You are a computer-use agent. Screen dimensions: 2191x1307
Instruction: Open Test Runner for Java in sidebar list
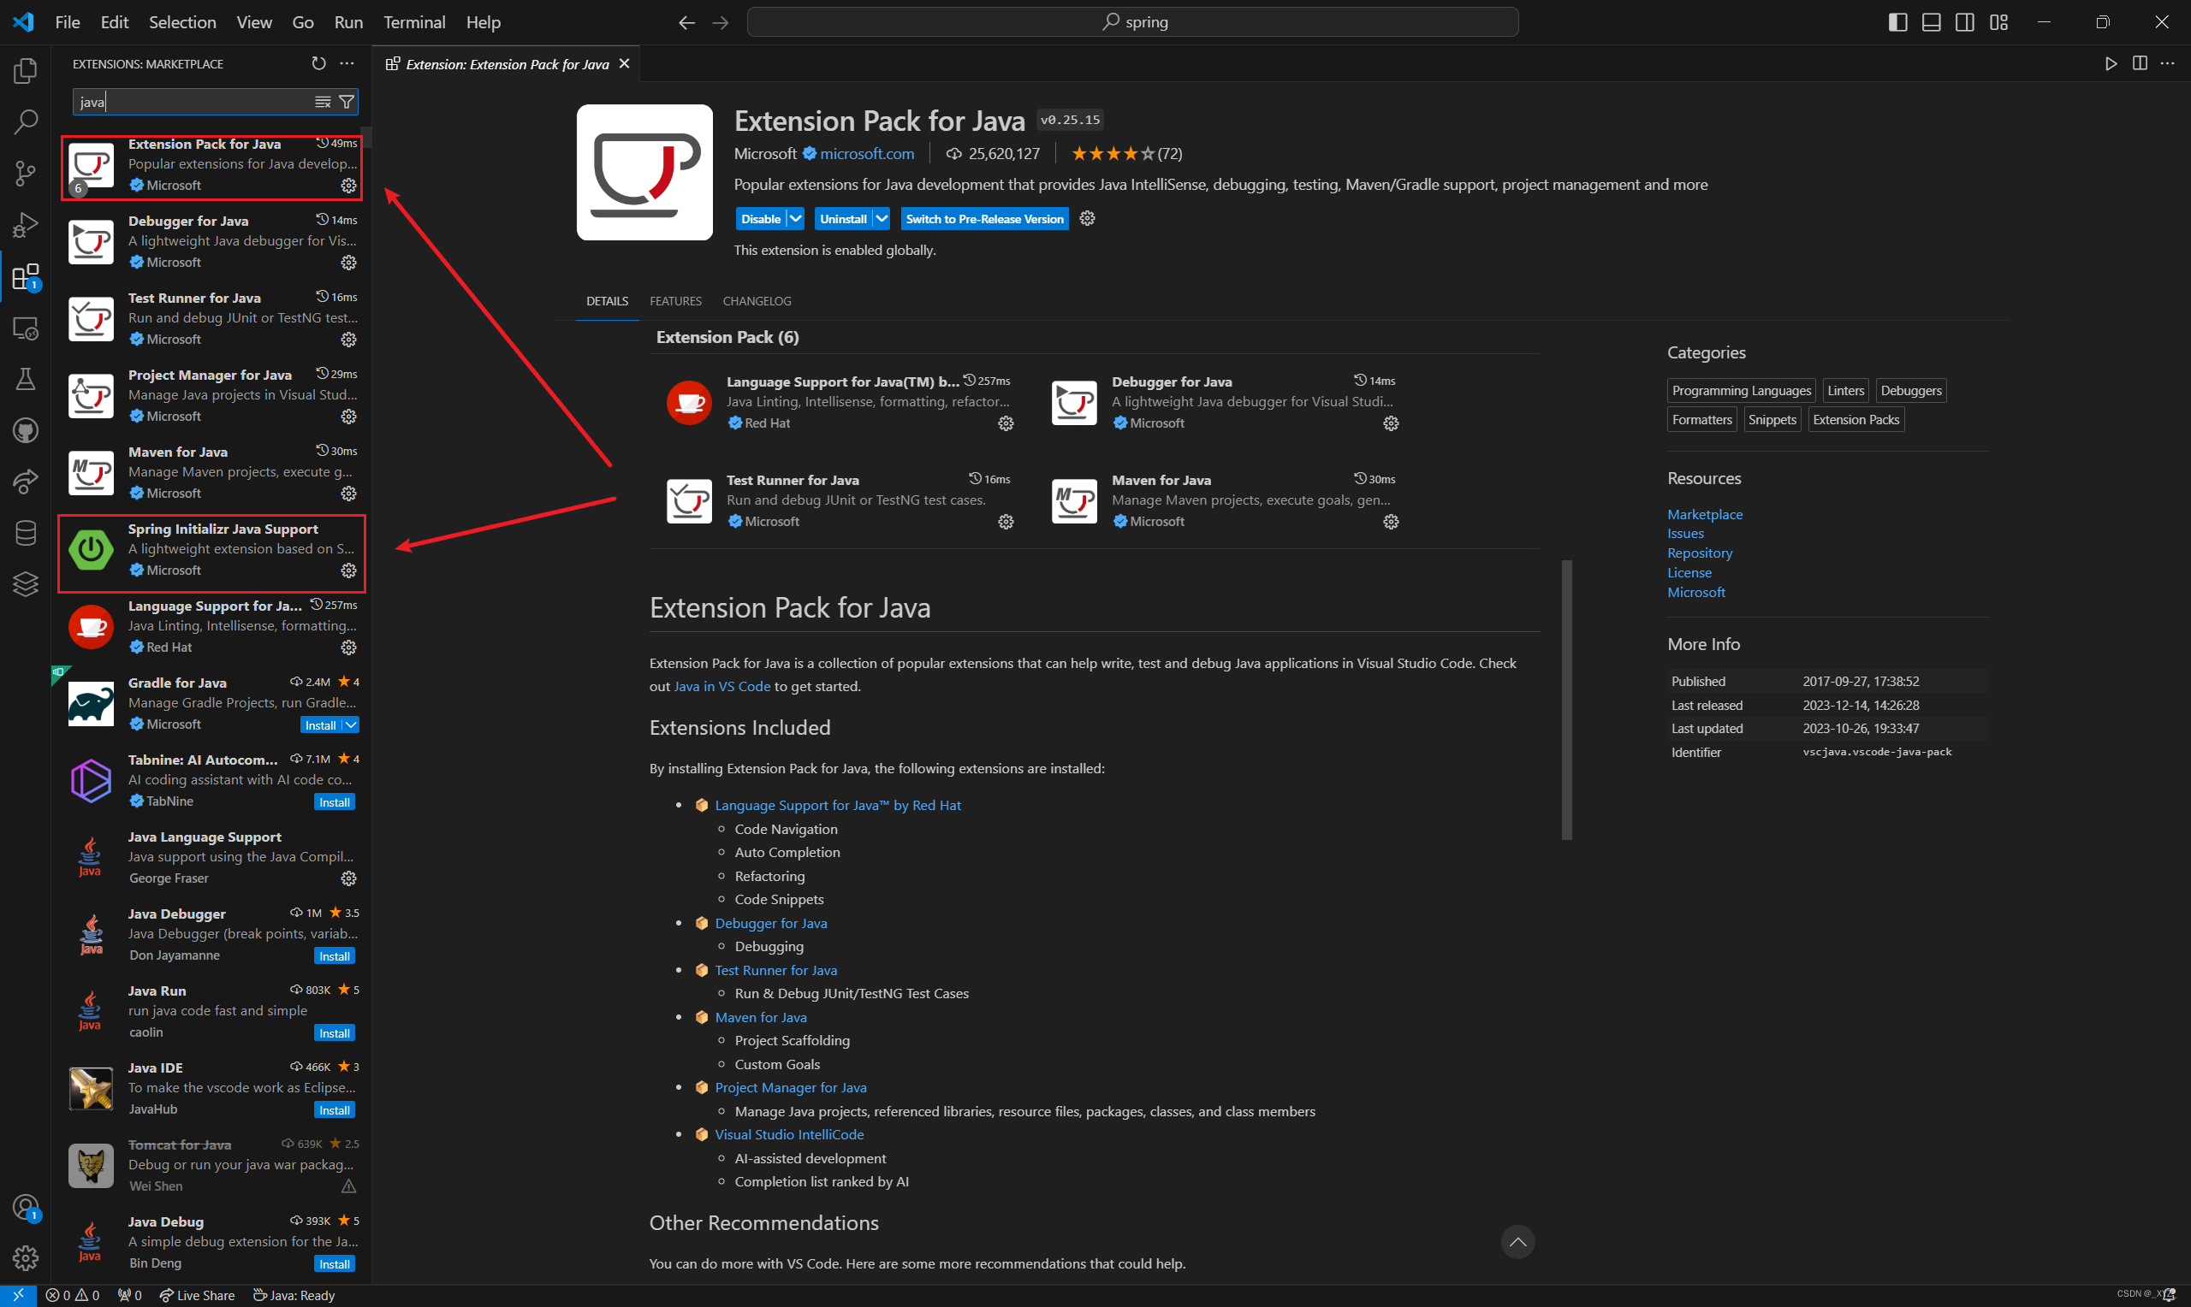(x=213, y=319)
